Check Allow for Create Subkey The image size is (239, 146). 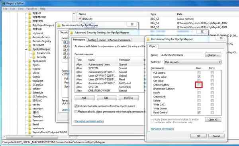coord(199,85)
